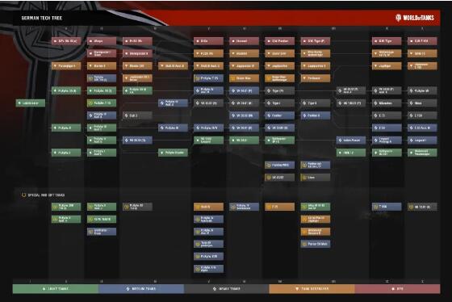The width and height of the screenshot is (452, 302).
Task: Select the Indien-Panzer node
Action: 351,141
